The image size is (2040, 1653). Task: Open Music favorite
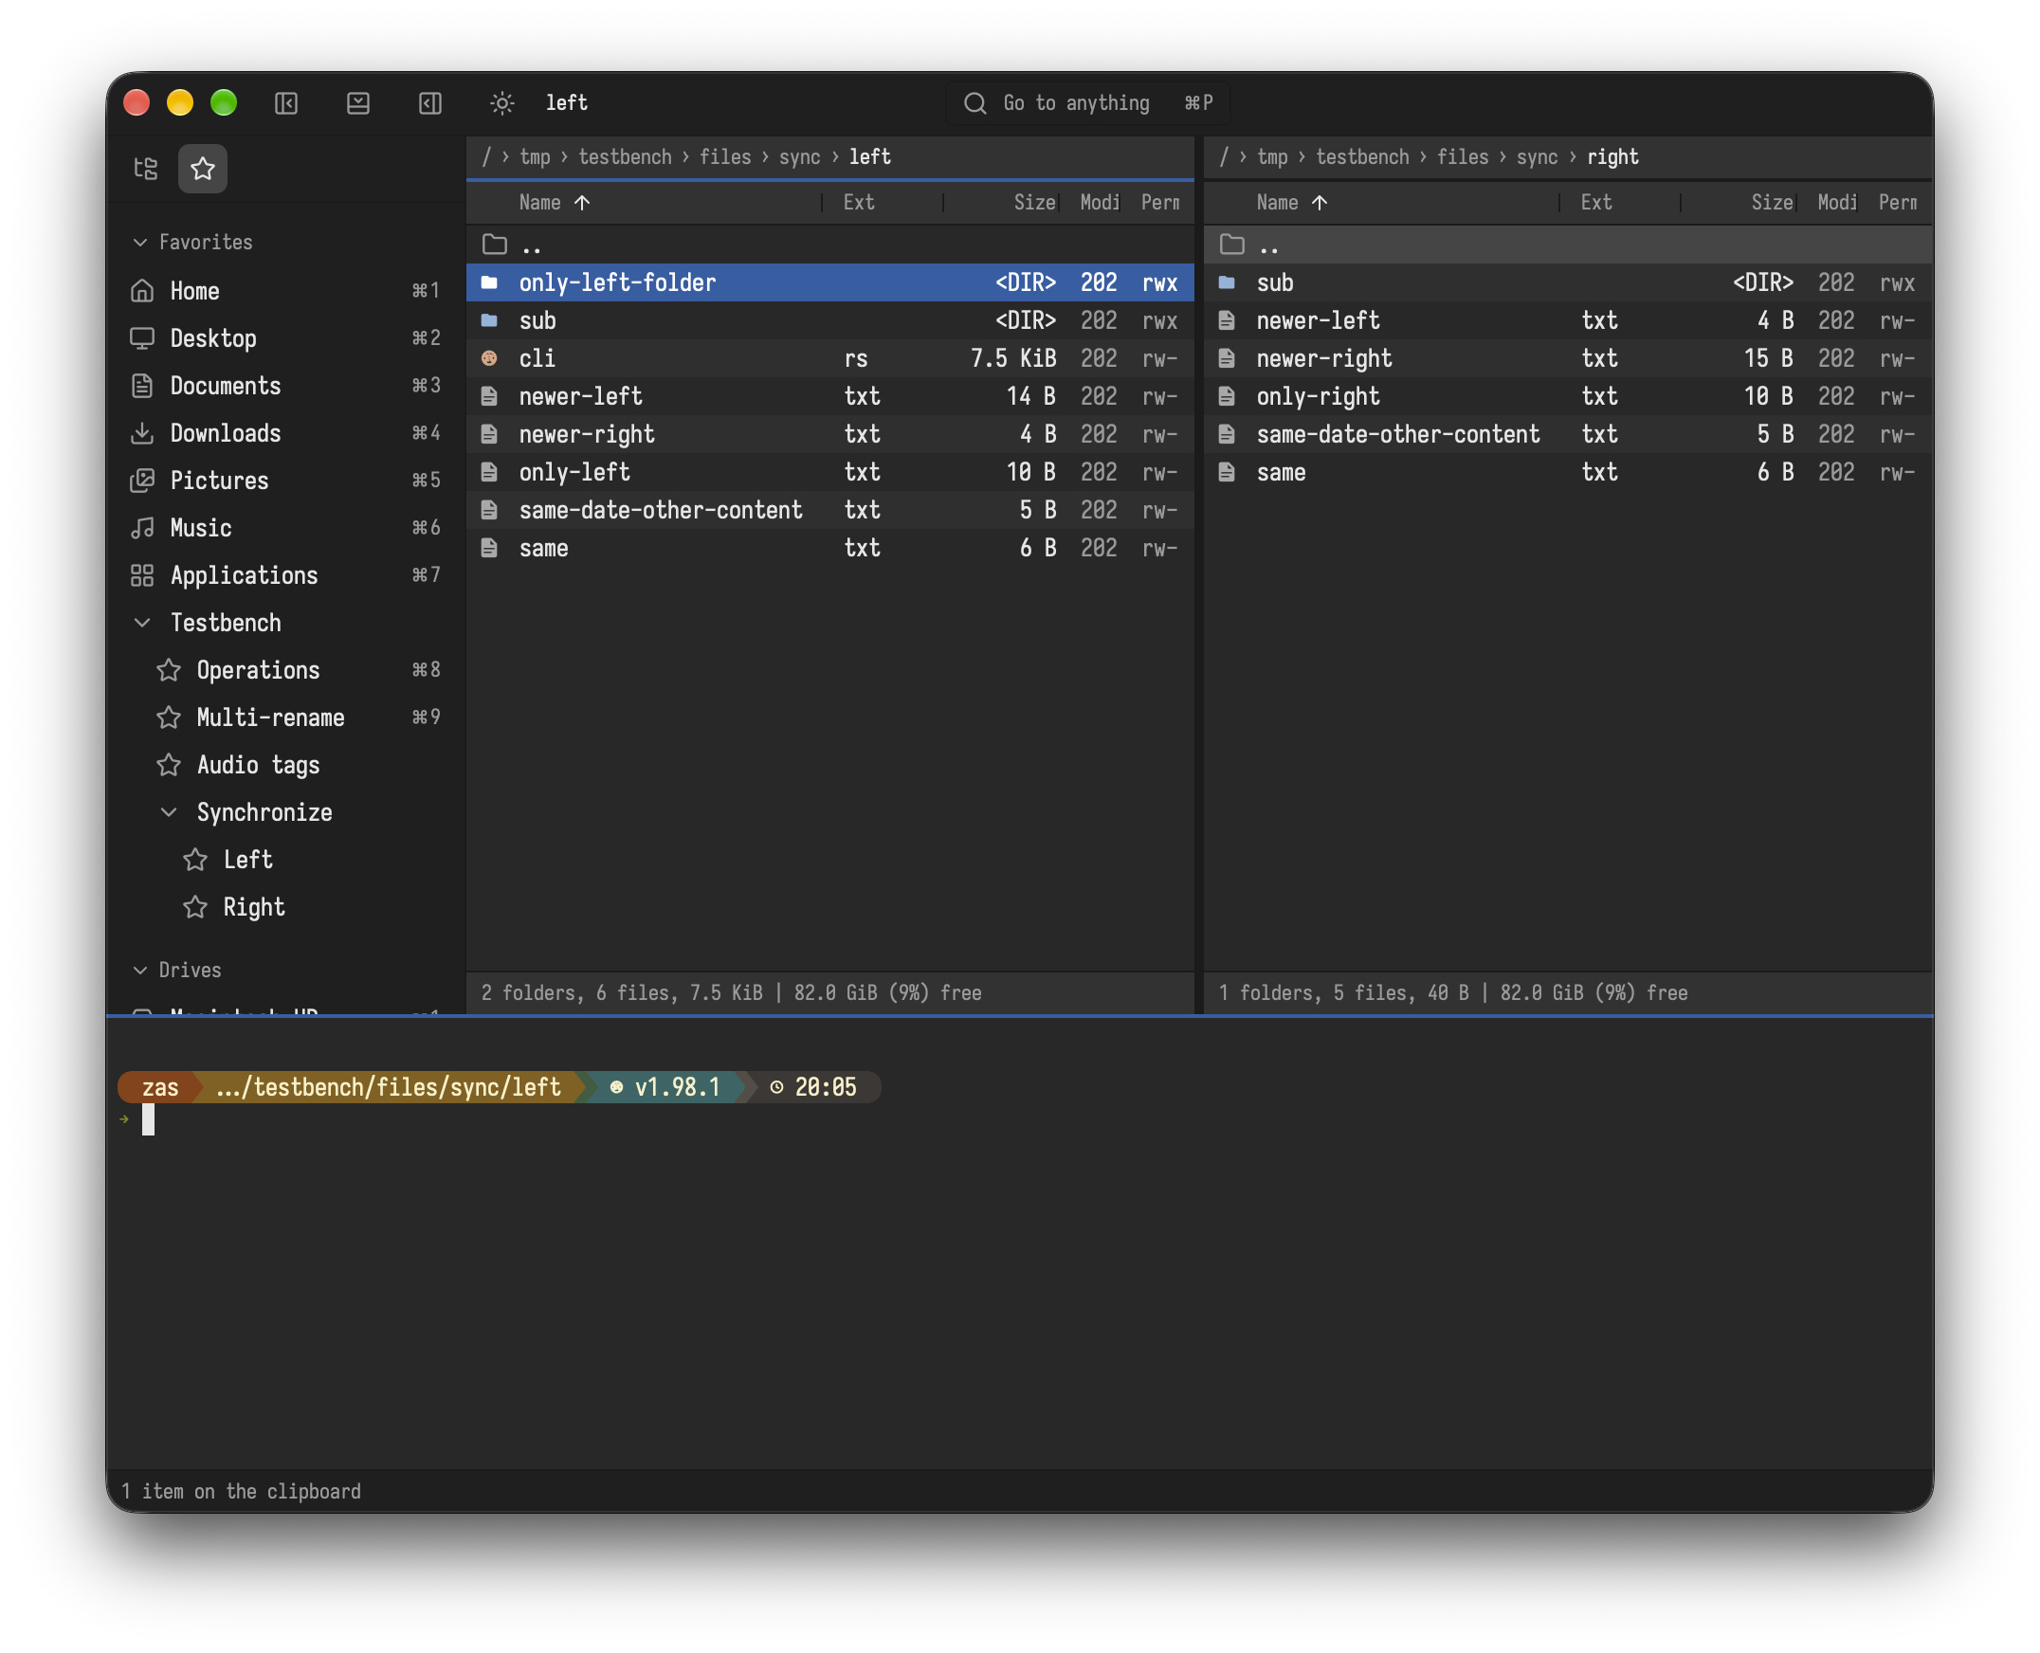(285, 528)
